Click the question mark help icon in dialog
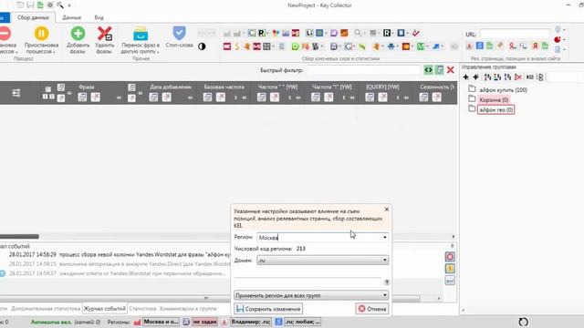This screenshot has height=328, width=584. click(x=387, y=282)
